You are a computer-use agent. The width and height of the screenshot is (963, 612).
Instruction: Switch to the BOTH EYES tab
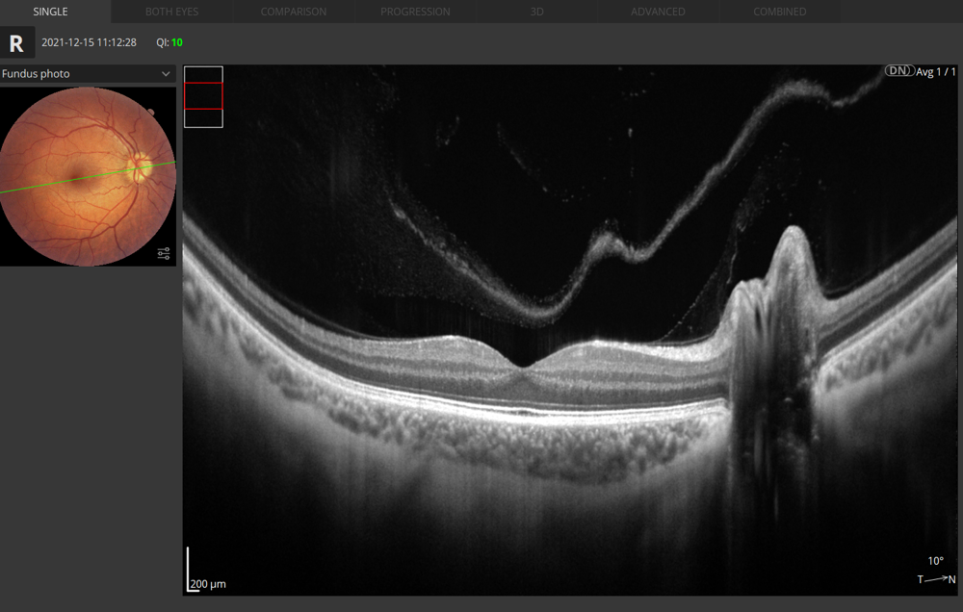click(171, 12)
